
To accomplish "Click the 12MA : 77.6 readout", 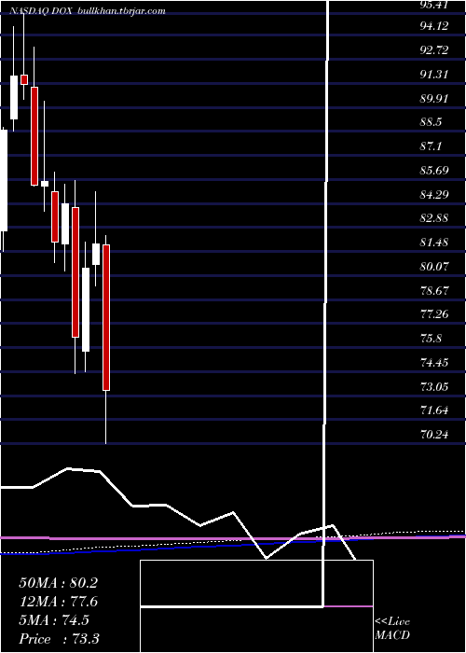I will click(58, 602).
